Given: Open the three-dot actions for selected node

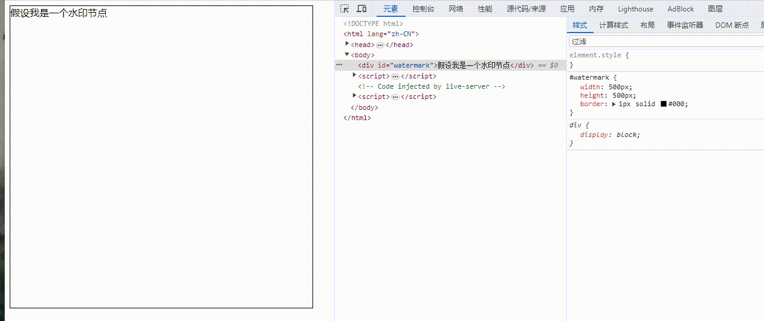Looking at the screenshot, I should pyautogui.click(x=339, y=65).
